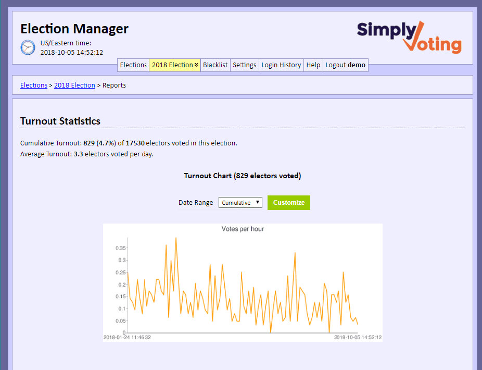
Task: Open the Elections menu item
Action: 133,65
